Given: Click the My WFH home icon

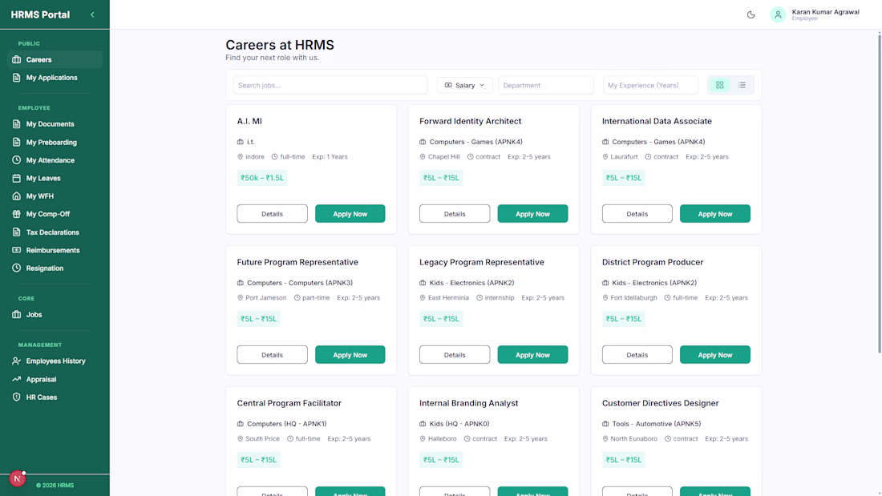Looking at the screenshot, I should (16, 196).
